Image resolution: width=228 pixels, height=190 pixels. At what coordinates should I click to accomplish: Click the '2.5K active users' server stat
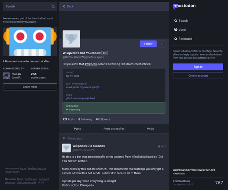[38, 75]
